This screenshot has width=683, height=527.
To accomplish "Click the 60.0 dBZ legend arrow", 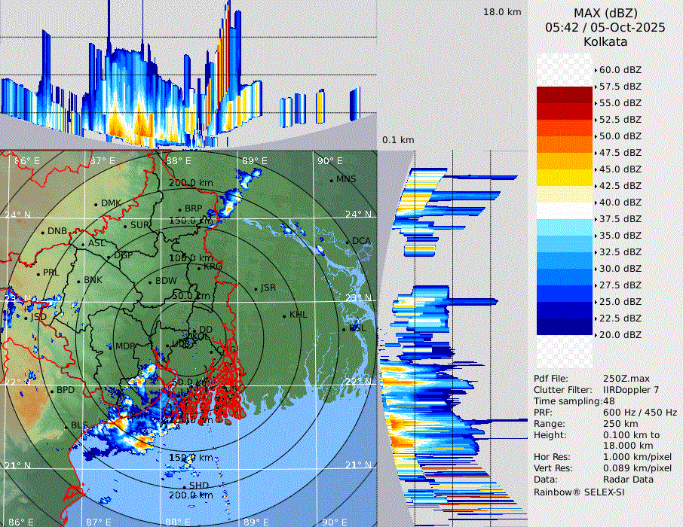I will 596,70.
